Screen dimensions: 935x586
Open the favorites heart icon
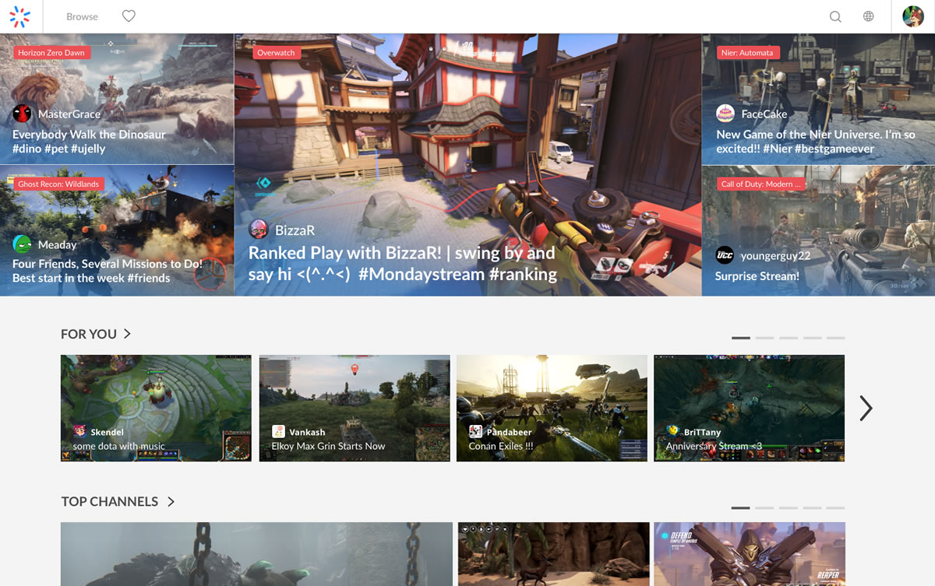pos(129,16)
